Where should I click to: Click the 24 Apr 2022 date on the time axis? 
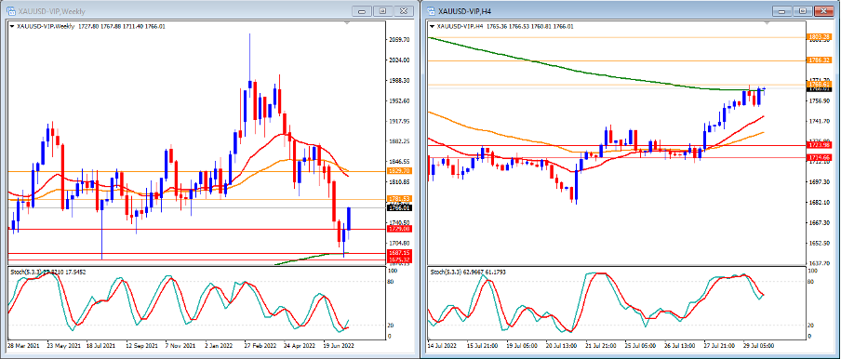[x=300, y=346]
